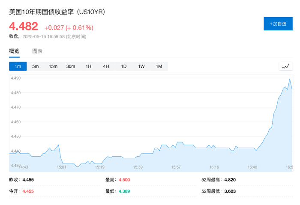Click the 15:01 time label on chart
The height and width of the screenshot is (205, 300).
pyautogui.click(x=61, y=167)
